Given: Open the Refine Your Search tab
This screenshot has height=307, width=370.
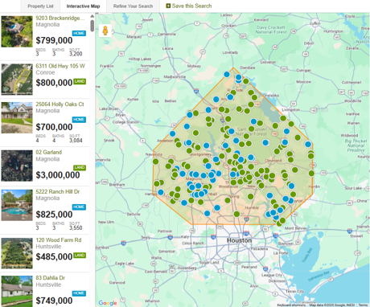Looking at the screenshot, I should (133, 6).
